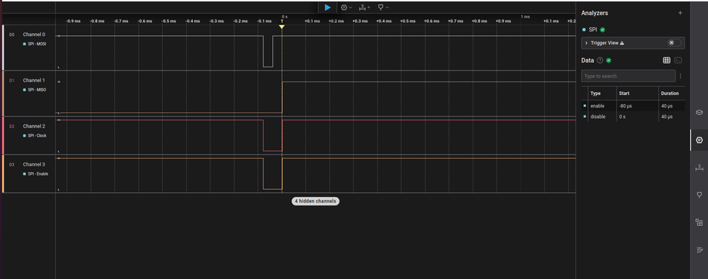
Task: Click the warning triangle beside Trigger View
Action: tap(622, 43)
